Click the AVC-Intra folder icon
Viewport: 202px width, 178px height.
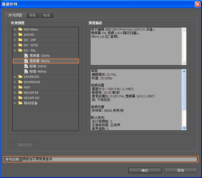20,29
